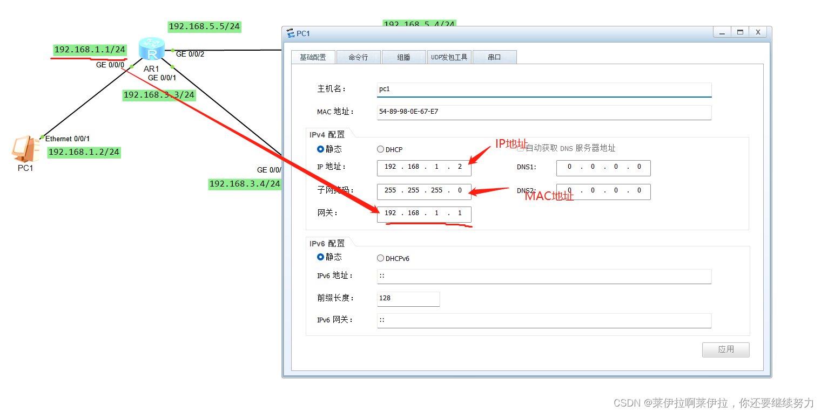Click the Ethernet 0/0/1 port label
Image resolution: width=821 pixels, height=413 pixels.
tap(68, 139)
